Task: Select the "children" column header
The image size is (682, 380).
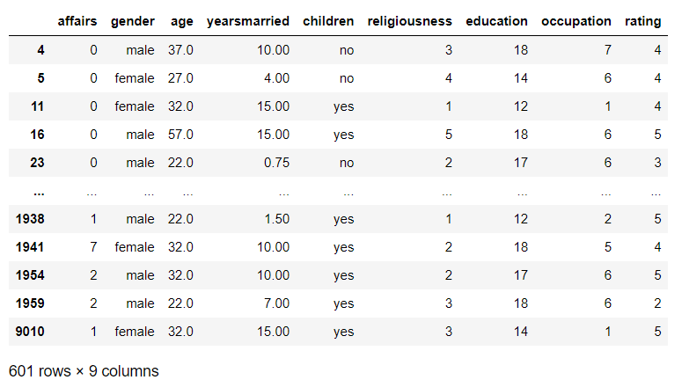Action: tap(328, 21)
